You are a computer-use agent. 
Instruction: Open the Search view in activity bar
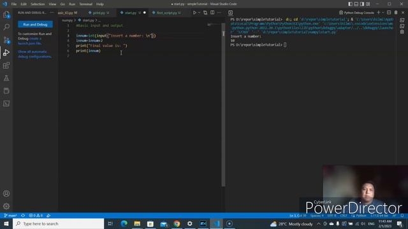coord(6,27)
